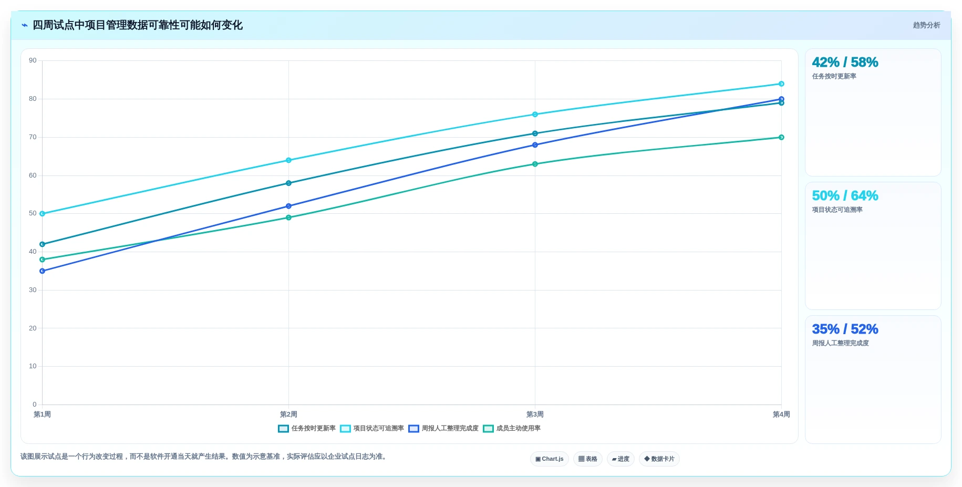Click the chart title 四周试点中项目管理数据可靠性可能如何变化

tap(138, 25)
